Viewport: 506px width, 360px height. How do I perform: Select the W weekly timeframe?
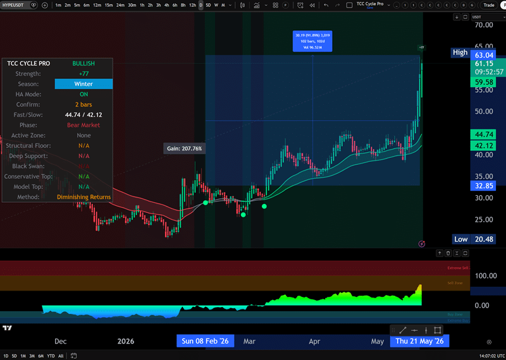pyautogui.click(x=216, y=5)
